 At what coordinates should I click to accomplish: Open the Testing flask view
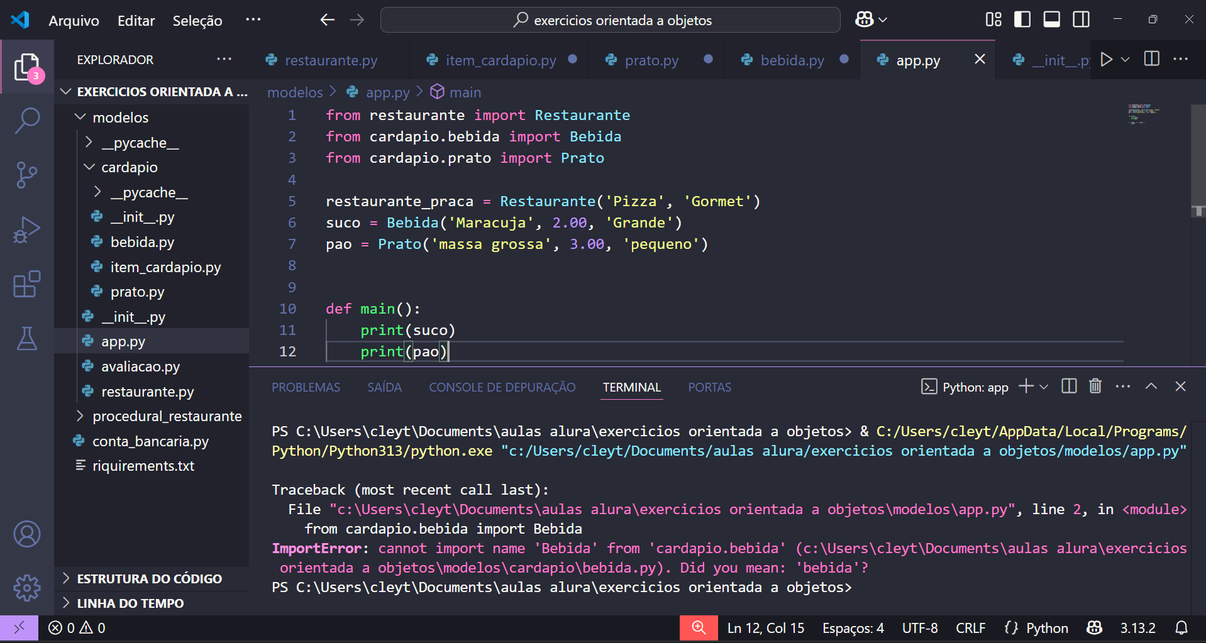(27, 338)
